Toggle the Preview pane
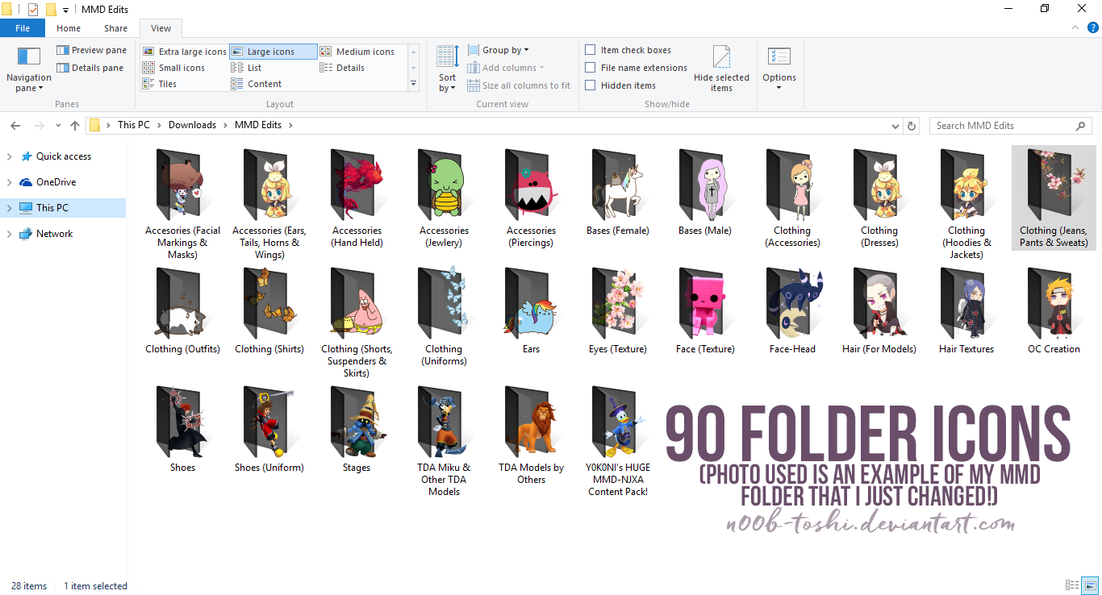This screenshot has width=1102, height=595. point(91,50)
